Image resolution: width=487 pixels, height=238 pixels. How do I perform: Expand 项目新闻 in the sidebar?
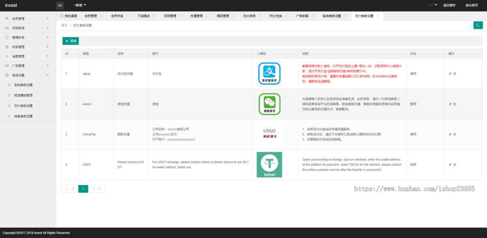click(x=28, y=28)
